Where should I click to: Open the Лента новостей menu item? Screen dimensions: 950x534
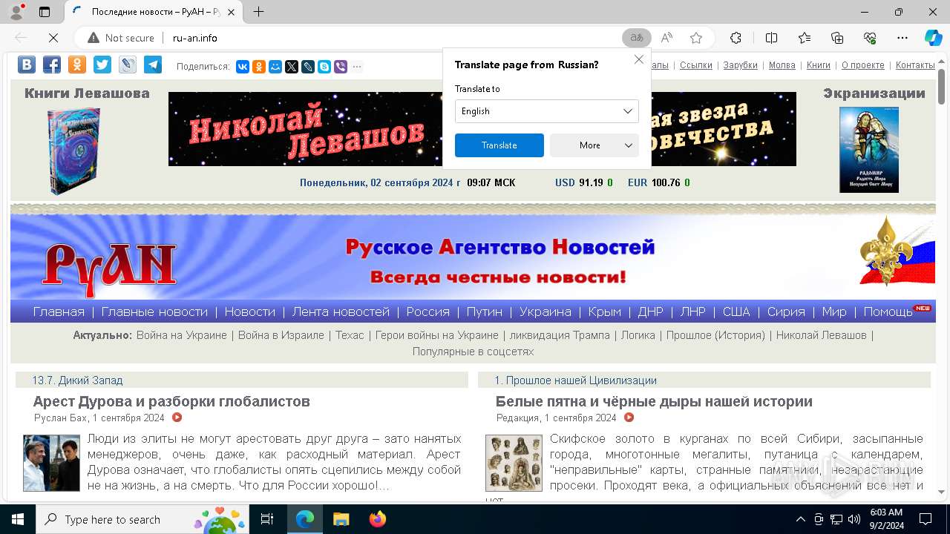[x=341, y=311]
